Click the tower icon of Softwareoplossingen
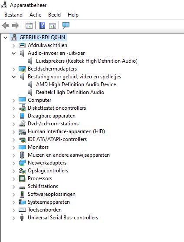Viewport: 184px width, 242px height. (x=22, y=194)
